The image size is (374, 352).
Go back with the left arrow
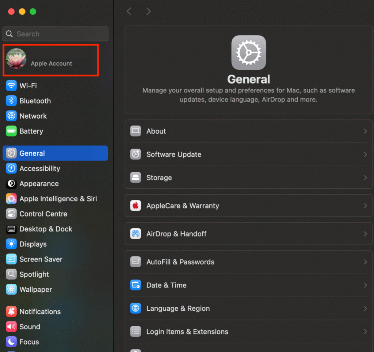tap(129, 11)
